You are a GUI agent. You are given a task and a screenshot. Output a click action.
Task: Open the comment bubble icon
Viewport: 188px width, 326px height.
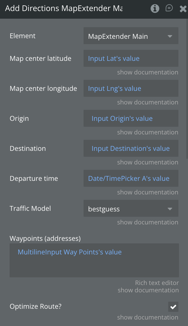169,8
